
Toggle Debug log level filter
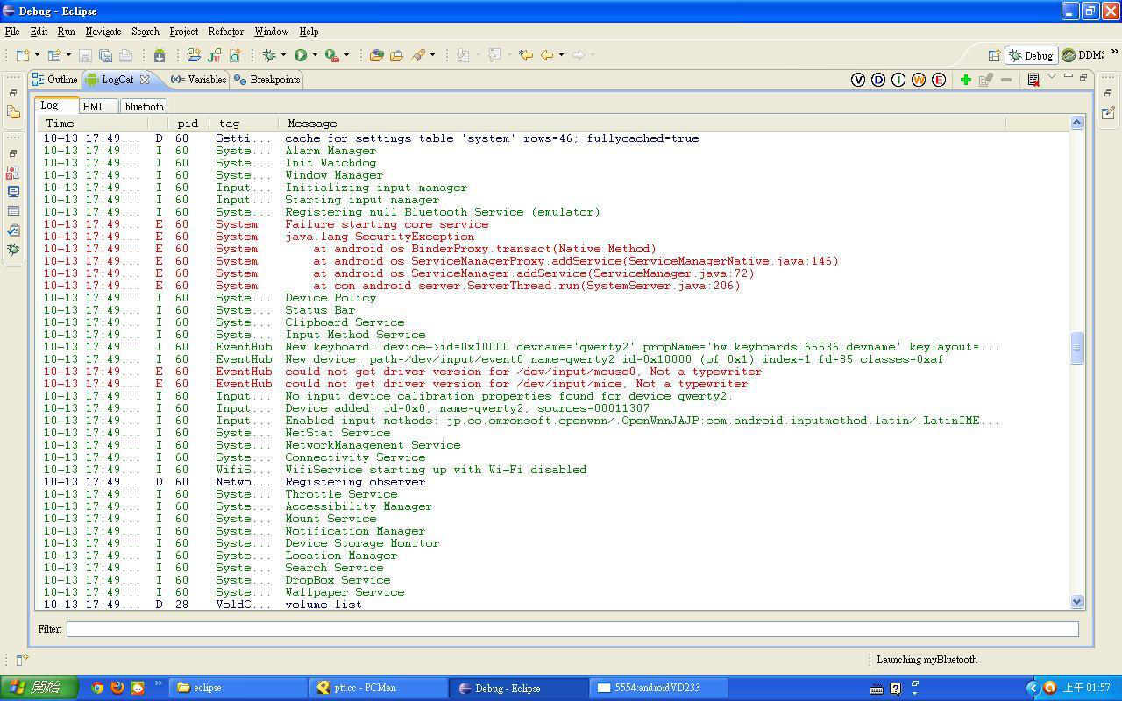[878, 80]
